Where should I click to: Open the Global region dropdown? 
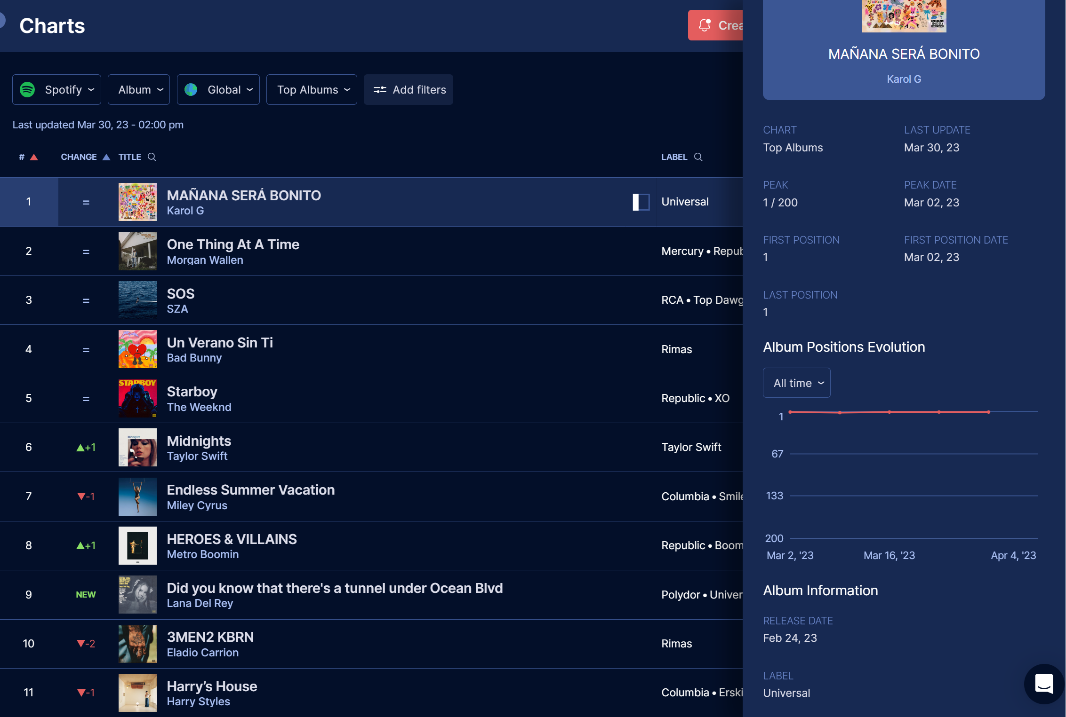point(218,90)
